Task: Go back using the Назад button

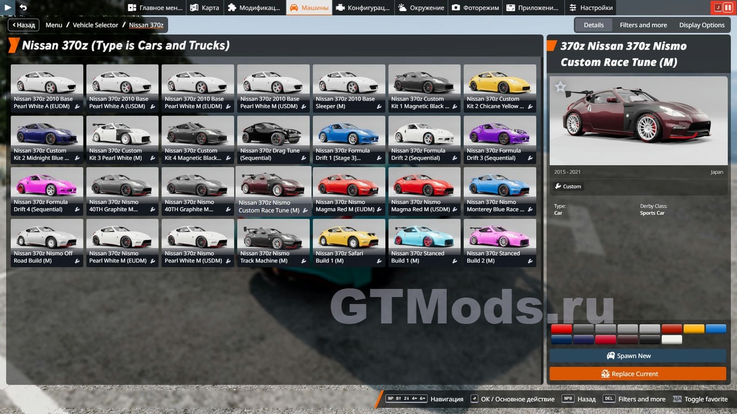Action: (x=23, y=25)
